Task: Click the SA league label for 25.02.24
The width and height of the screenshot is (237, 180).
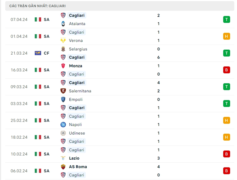Action: [x=46, y=120]
